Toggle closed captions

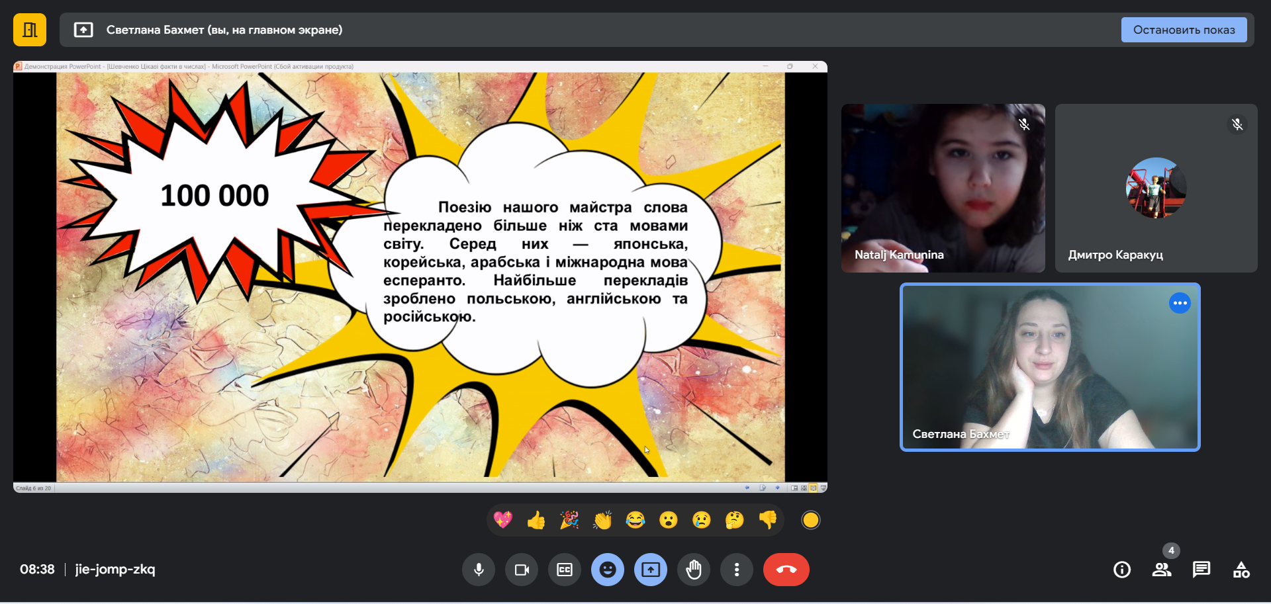click(x=565, y=570)
